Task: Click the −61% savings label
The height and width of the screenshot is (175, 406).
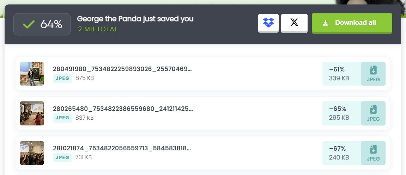Action: click(338, 69)
